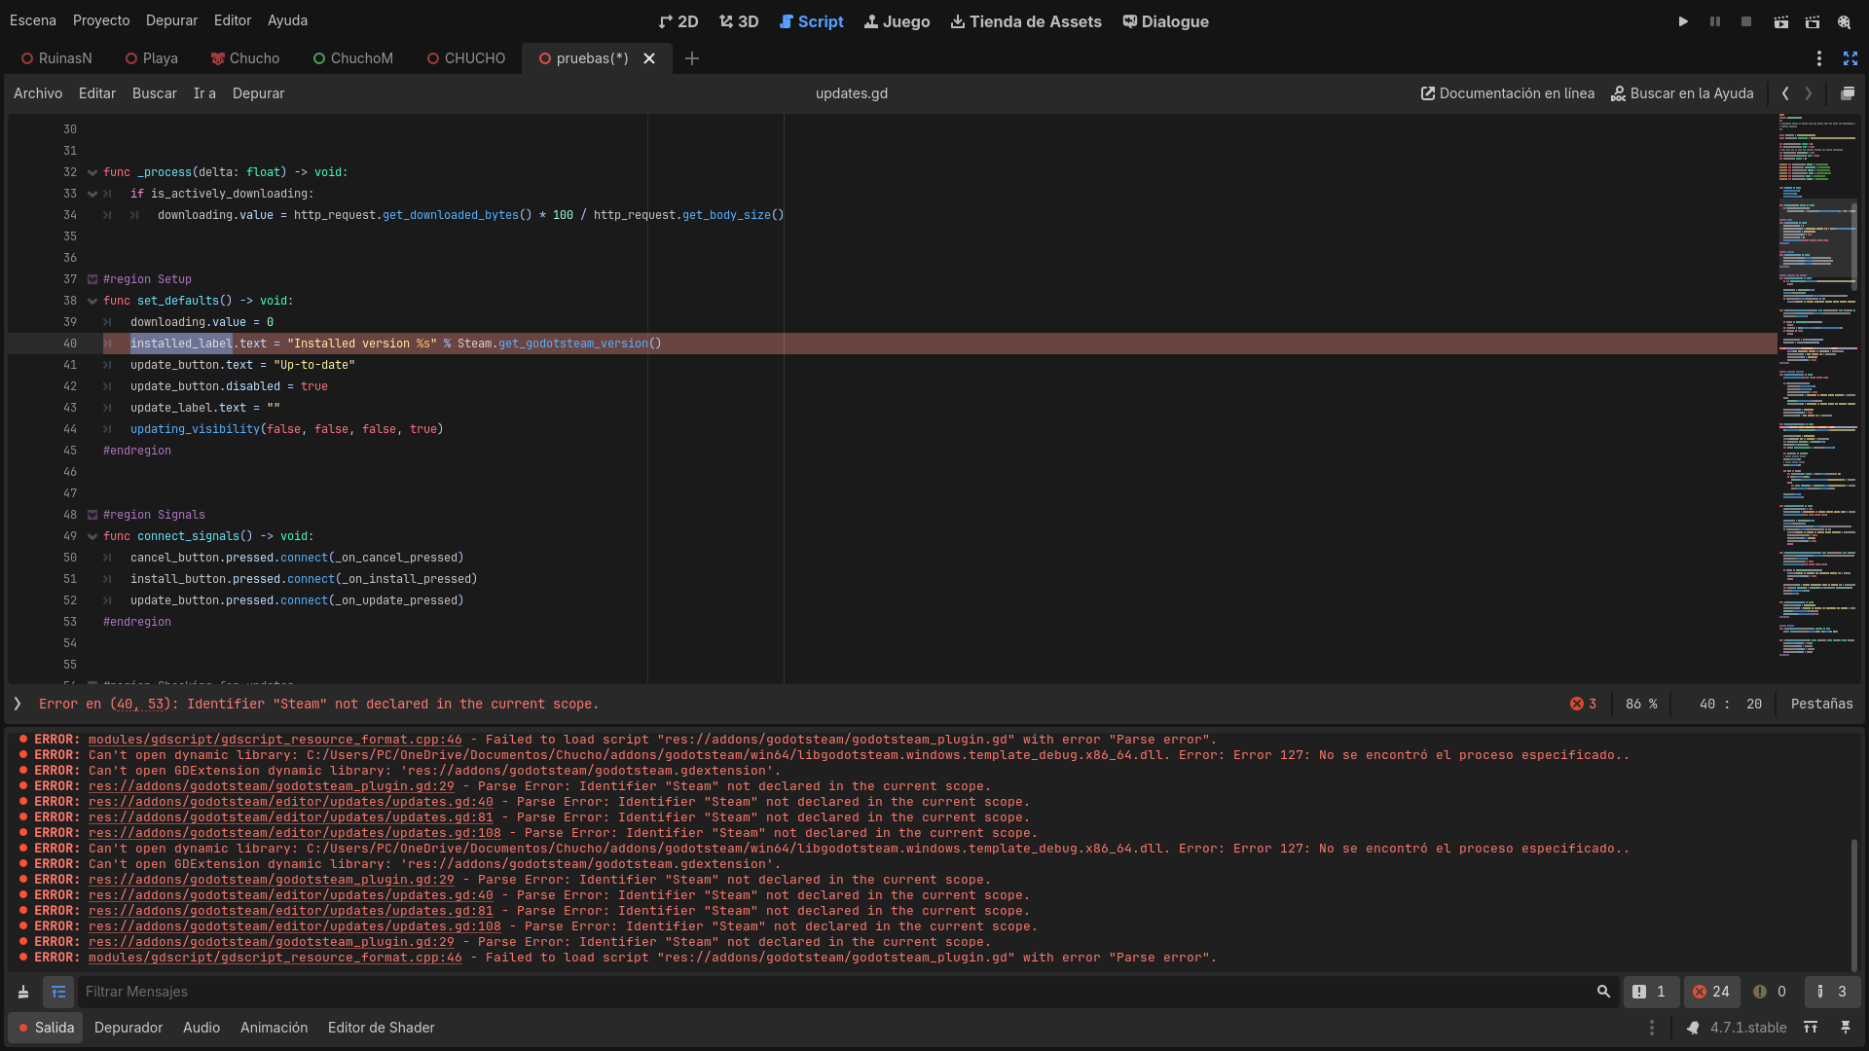
Task: Toggle Pestañas indentation mode
Action: tap(1821, 704)
